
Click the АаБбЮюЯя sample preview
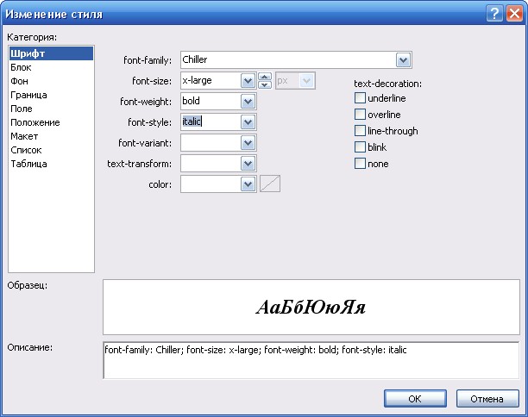tap(311, 308)
